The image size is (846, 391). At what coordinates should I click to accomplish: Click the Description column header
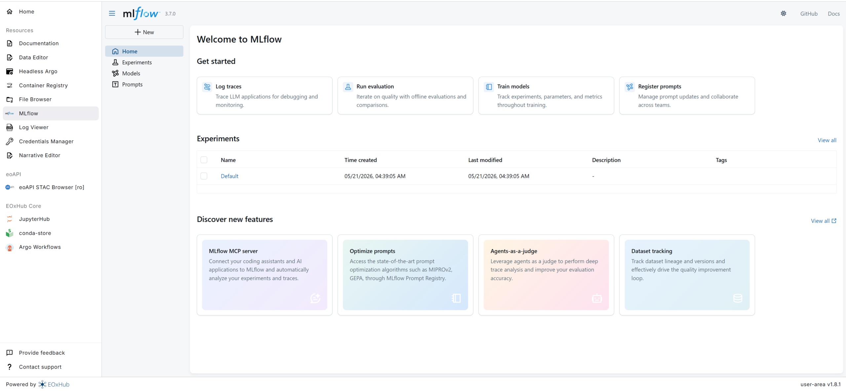point(606,160)
